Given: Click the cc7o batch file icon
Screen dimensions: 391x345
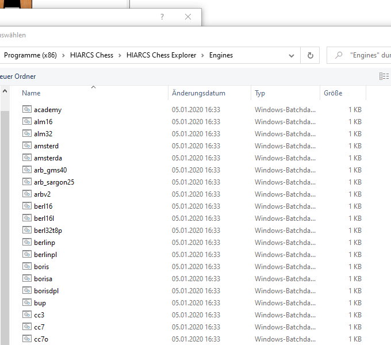Looking at the screenshot, I should (27, 339).
